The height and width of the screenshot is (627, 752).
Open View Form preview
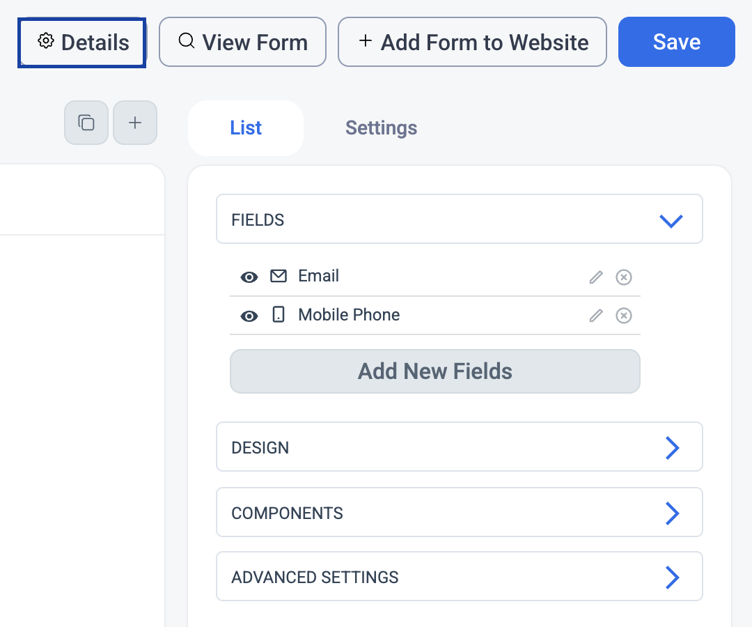[243, 42]
